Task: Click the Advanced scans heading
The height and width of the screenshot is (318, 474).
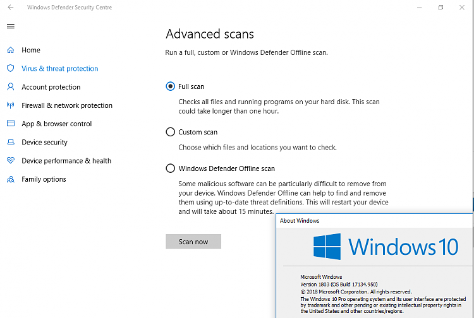Action: click(210, 34)
